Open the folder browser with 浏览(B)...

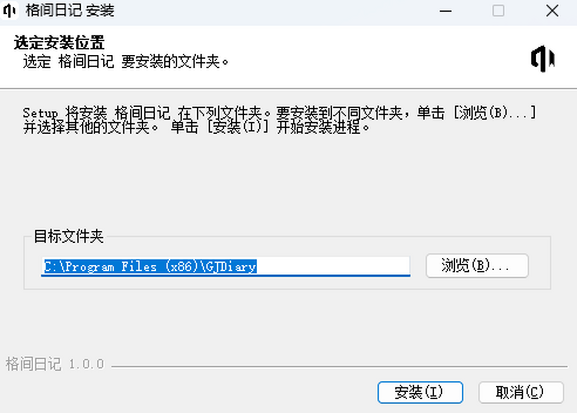click(x=477, y=266)
